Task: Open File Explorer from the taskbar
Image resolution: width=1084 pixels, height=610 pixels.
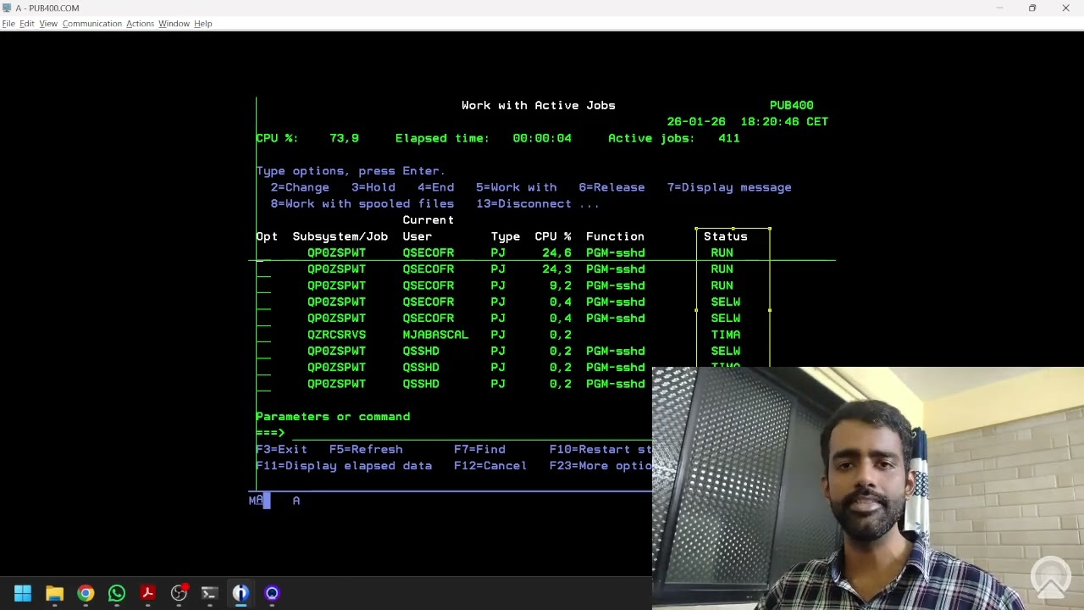Action: 54,593
